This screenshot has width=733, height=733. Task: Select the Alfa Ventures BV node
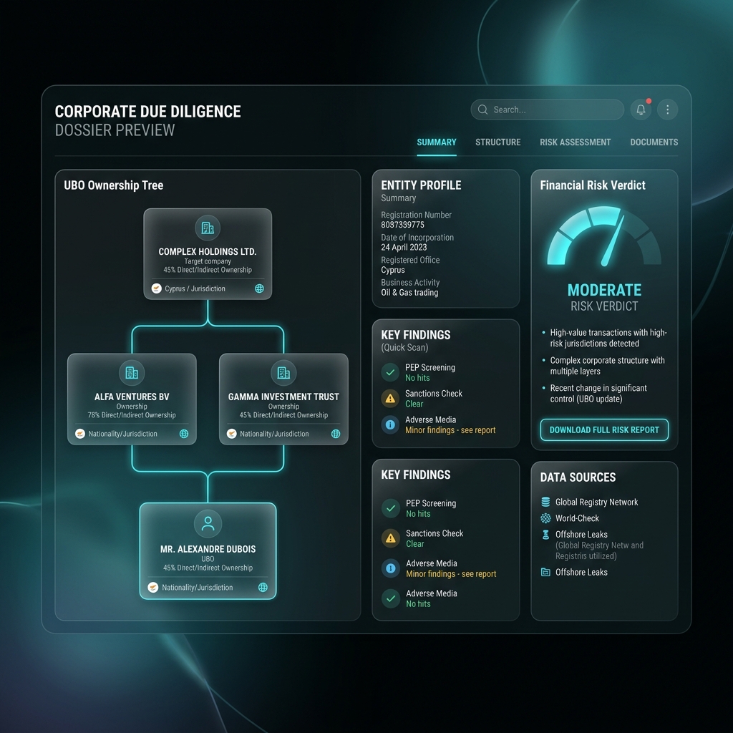click(132, 399)
